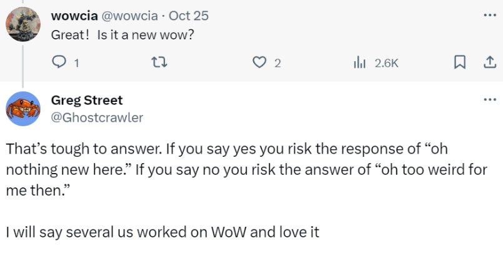
Task: Bookmark wowcia's tweet
Action: click(x=460, y=62)
